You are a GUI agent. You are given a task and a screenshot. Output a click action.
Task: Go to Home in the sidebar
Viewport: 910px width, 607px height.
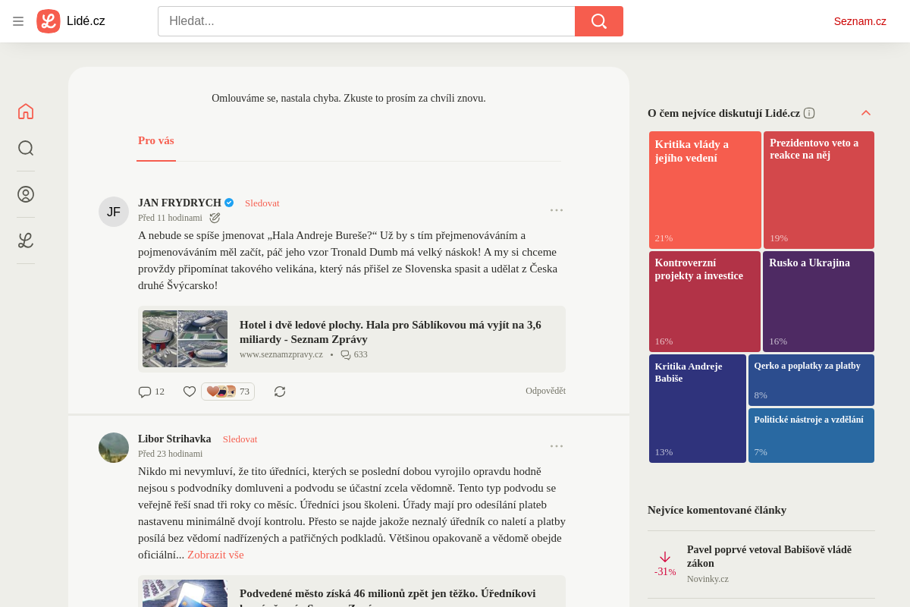pyautogui.click(x=26, y=112)
